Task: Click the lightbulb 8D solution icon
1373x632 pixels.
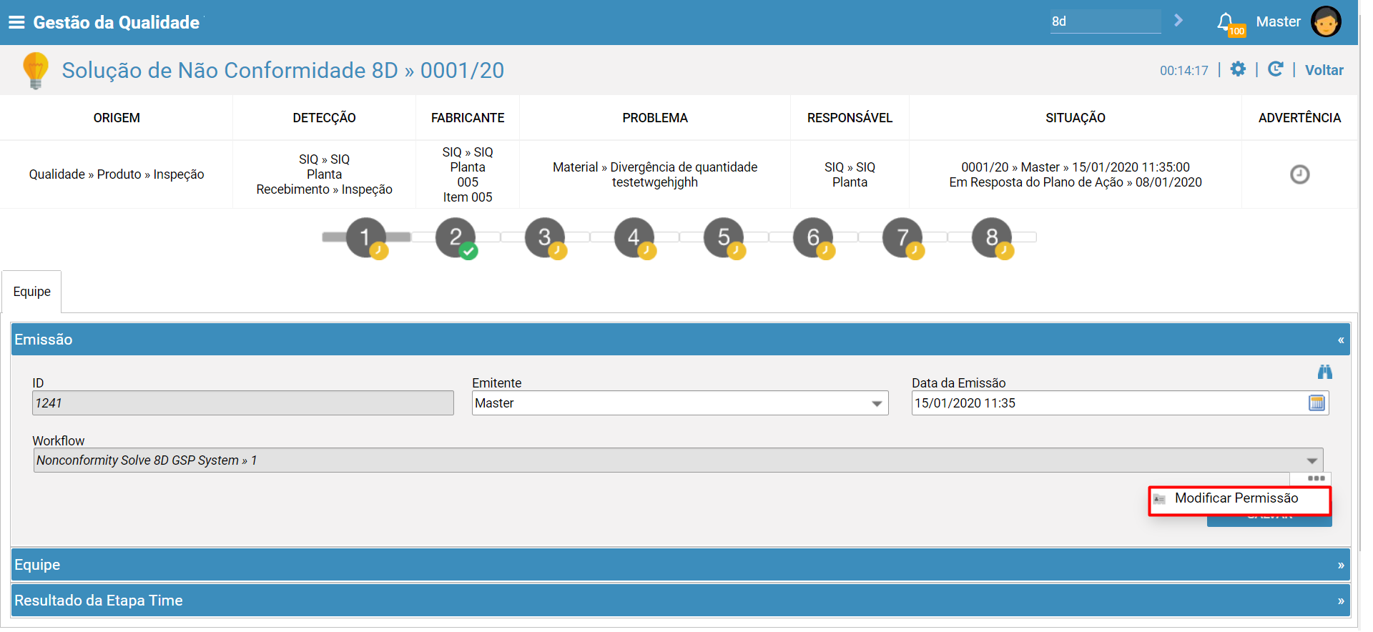Action: tap(35, 70)
